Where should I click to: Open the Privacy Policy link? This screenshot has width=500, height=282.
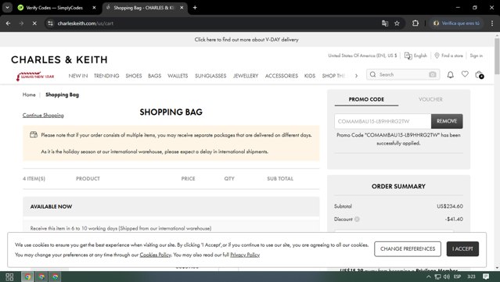(245, 255)
